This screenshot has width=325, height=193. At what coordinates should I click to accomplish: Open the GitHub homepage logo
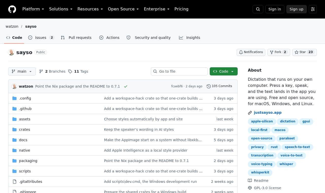12,9
